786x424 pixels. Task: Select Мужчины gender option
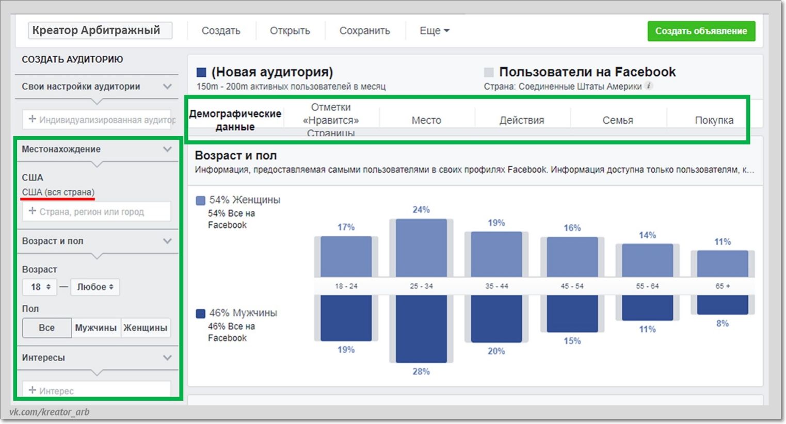point(96,328)
